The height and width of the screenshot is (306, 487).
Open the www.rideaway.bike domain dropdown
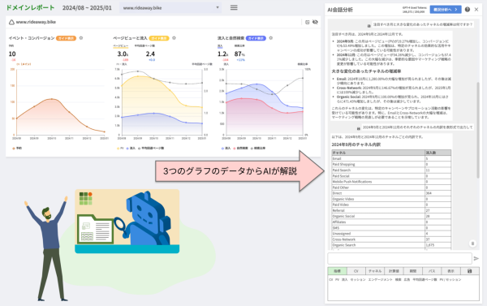[170, 8]
